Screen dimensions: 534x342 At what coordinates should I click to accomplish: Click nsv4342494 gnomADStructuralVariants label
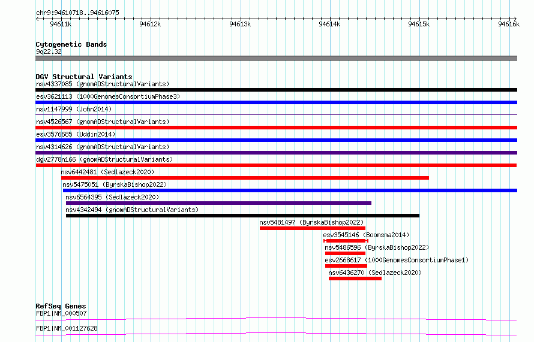coord(132,210)
